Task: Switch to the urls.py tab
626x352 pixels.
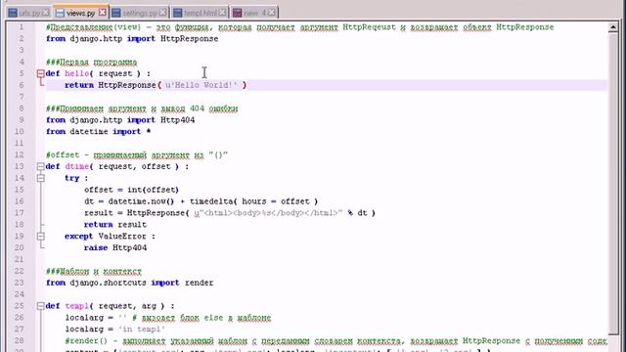Action: [x=28, y=13]
